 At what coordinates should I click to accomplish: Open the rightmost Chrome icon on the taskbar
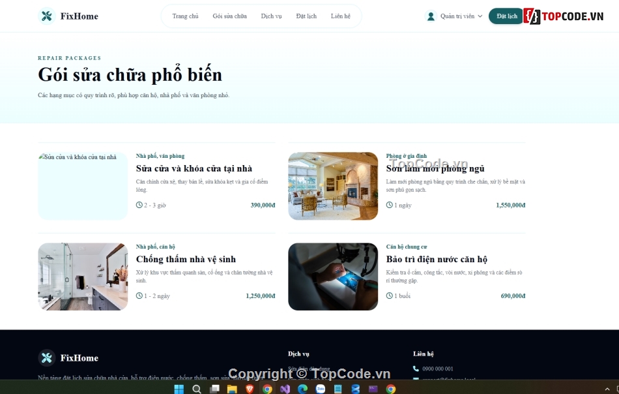pyautogui.click(x=391, y=389)
